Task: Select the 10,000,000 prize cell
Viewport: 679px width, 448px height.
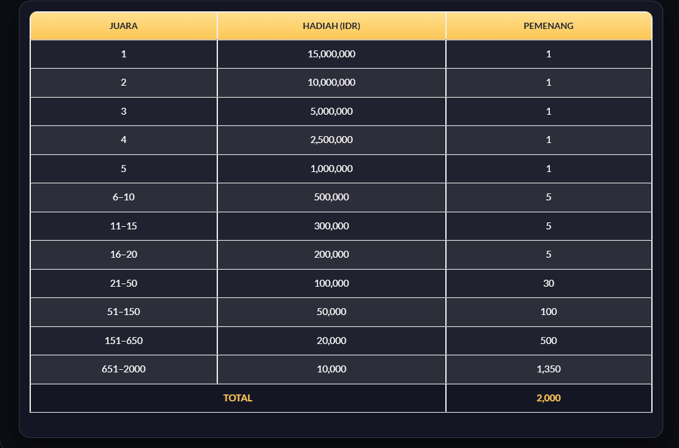Action: (x=331, y=83)
